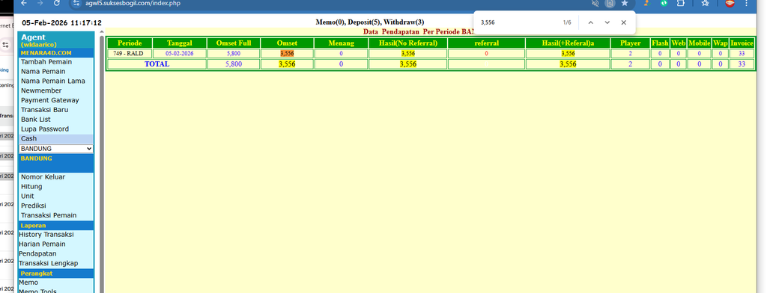Image resolution: width=767 pixels, height=293 pixels.
Task: Click the referral column header
Action: tap(486, 43)
